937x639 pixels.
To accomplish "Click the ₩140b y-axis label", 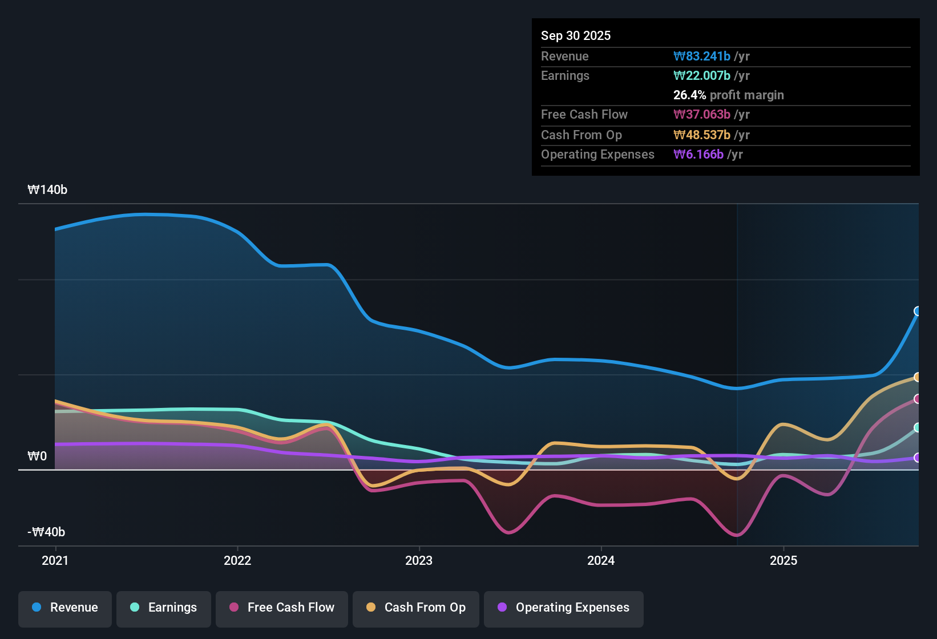I will tap(47, 190).
